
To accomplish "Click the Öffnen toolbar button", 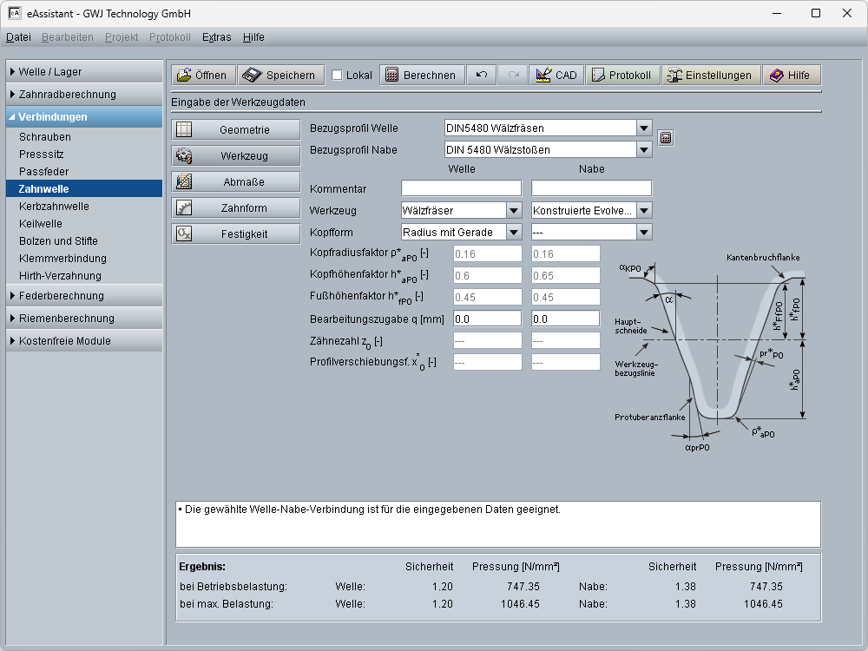I will coord(202,76).
